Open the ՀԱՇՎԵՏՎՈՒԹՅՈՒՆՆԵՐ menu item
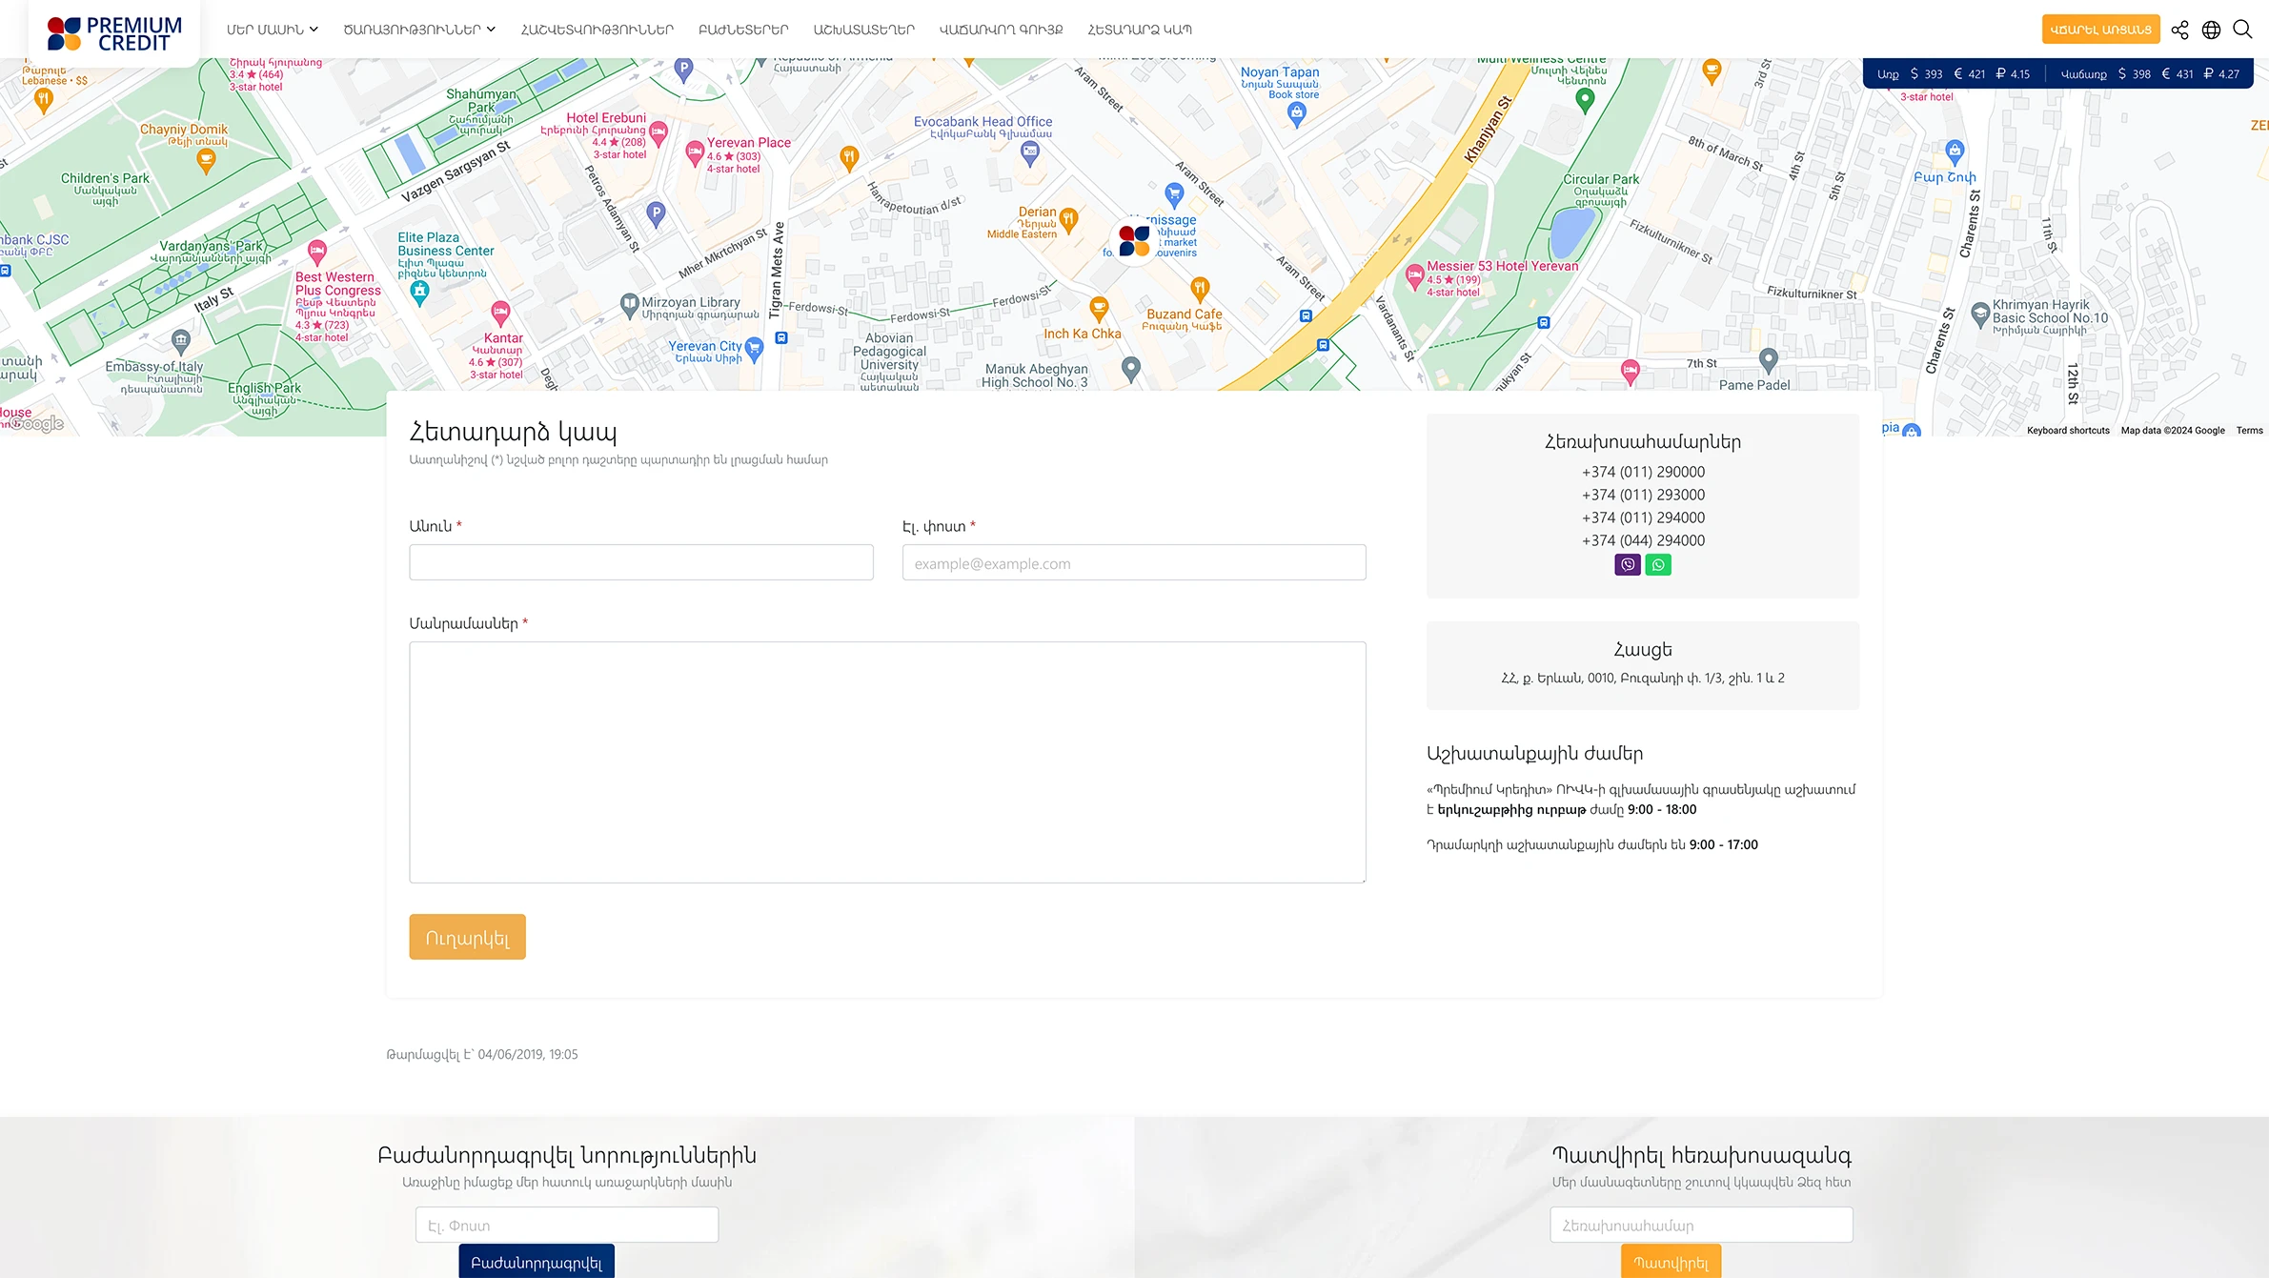The height and width of the screenshot is (1278, 2269). pos(597,30)
